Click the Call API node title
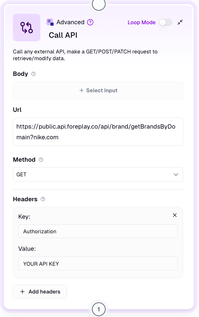This screenshot has width=199, height=317. (63, 35)
